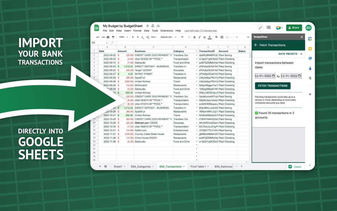Open the Extensions menu
This screenshot has width=337, height=211.
point(166,31)
